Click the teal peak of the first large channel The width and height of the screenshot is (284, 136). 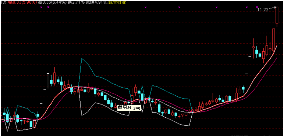pos(82,59)
